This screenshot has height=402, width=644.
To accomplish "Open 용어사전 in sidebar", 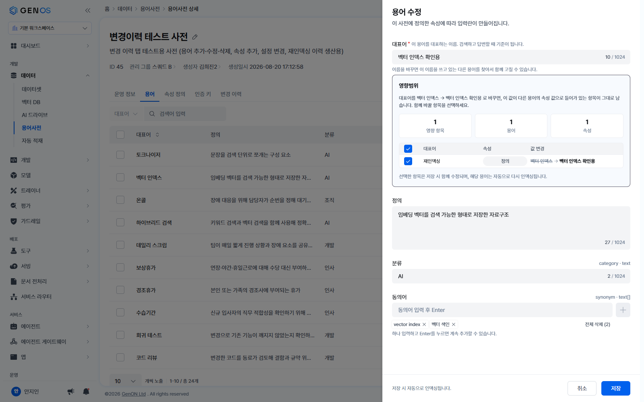I will (31, 128).
